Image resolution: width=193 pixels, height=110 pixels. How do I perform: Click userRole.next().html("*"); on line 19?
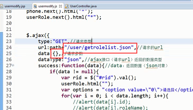(x=64, y=17)
